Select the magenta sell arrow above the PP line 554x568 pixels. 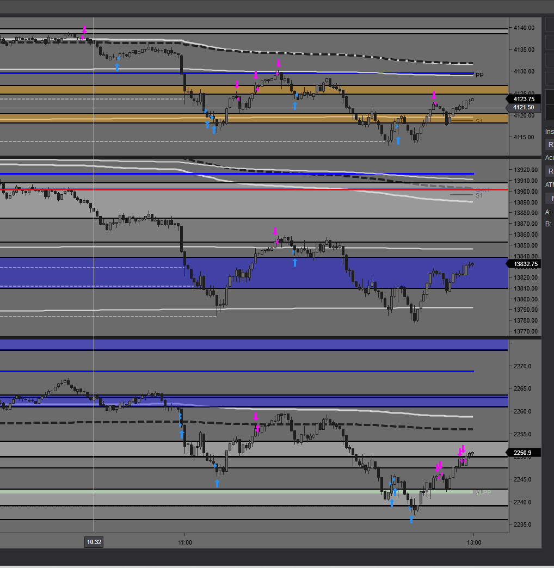pyautogui.click(x=278, y=63)
